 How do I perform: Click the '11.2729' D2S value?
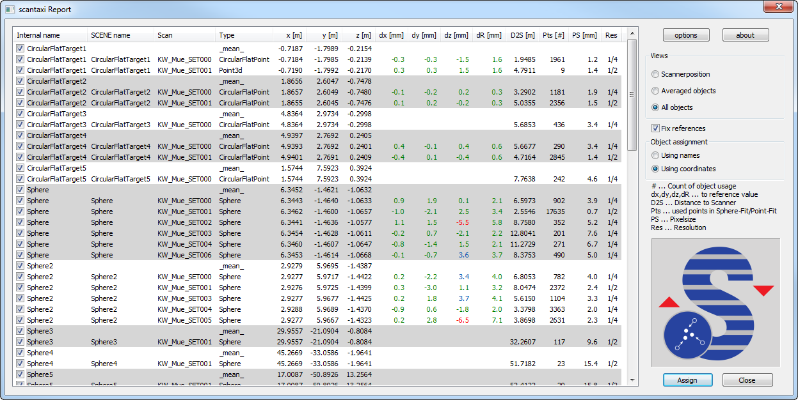(522, 244)
